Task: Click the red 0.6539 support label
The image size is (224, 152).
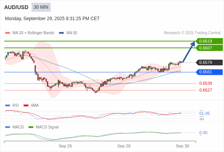Action: point(205,83)
